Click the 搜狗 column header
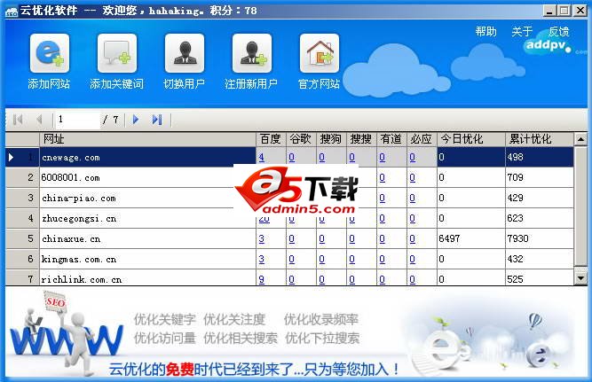The width and height of the screenshot is (592, 382). point(331,139)
